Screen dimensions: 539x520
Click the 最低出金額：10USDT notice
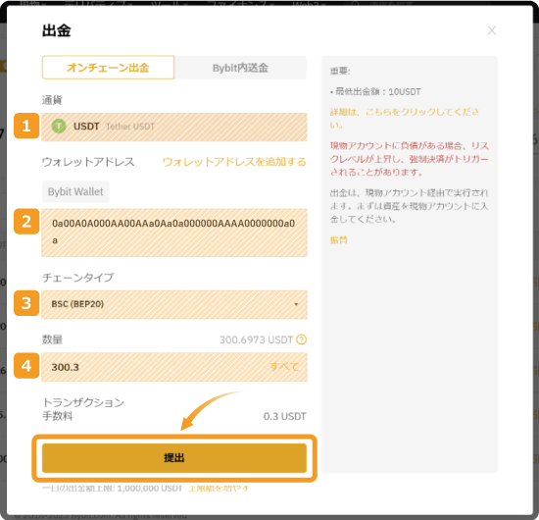pyautogui.click(x=375, y=92)
